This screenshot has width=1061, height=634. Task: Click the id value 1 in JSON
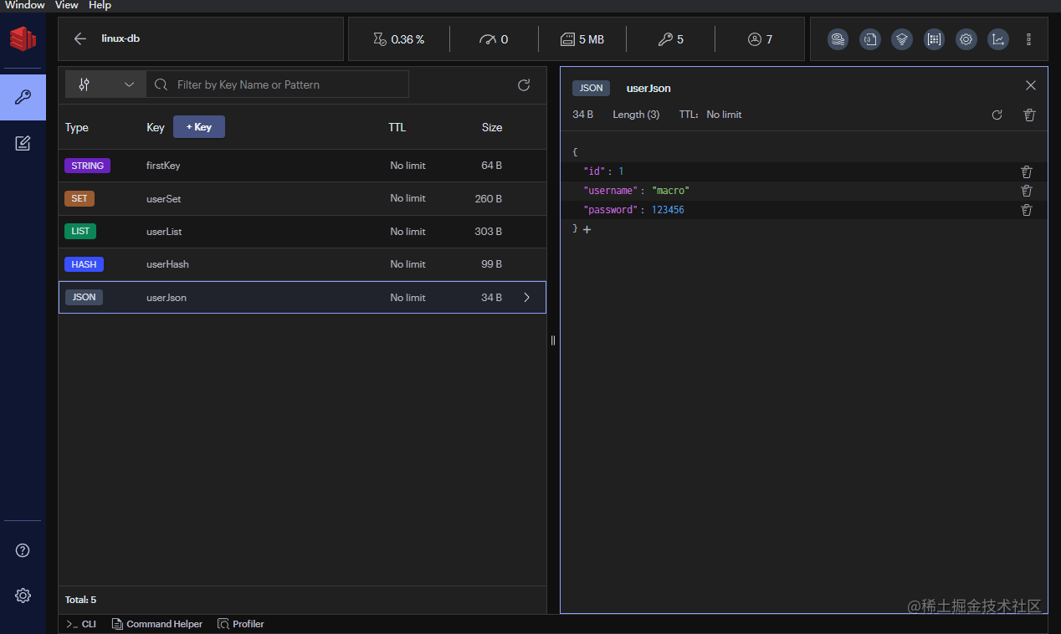[x=621, y=171]
